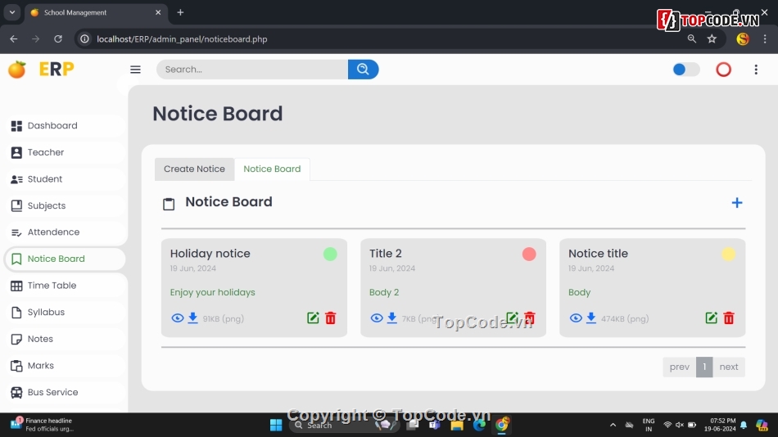Edit the Notice title card
This screenshot has width=778, height=437.
[x=711, y=318]
